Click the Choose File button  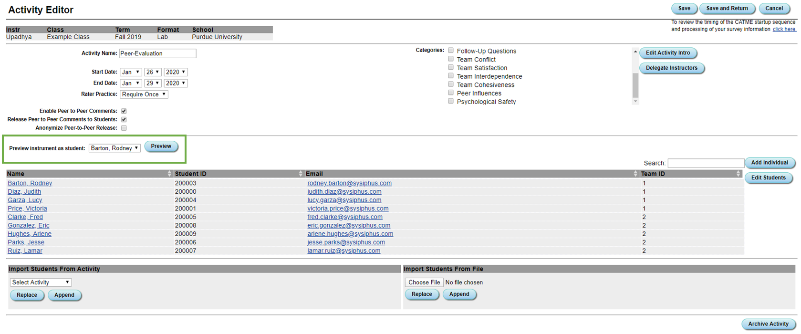(424, 282)
